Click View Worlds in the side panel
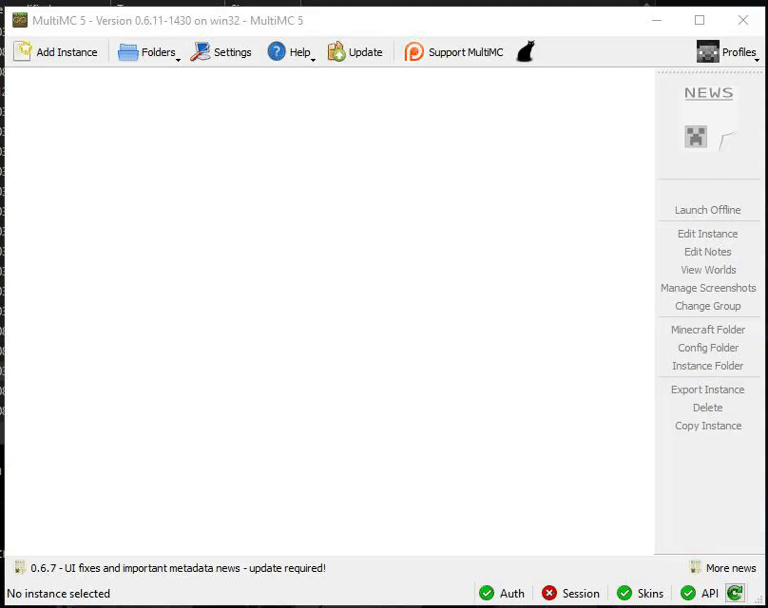The height and width of the screenshot is (608, 768). click(708, 270)
